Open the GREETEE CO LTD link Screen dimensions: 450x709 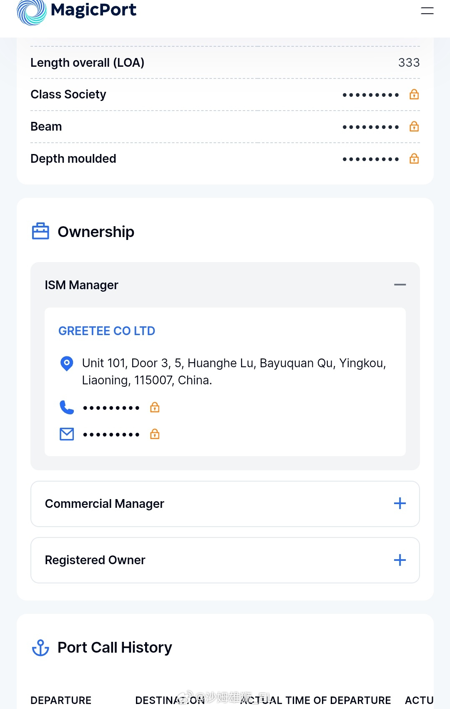coord(107,331)
